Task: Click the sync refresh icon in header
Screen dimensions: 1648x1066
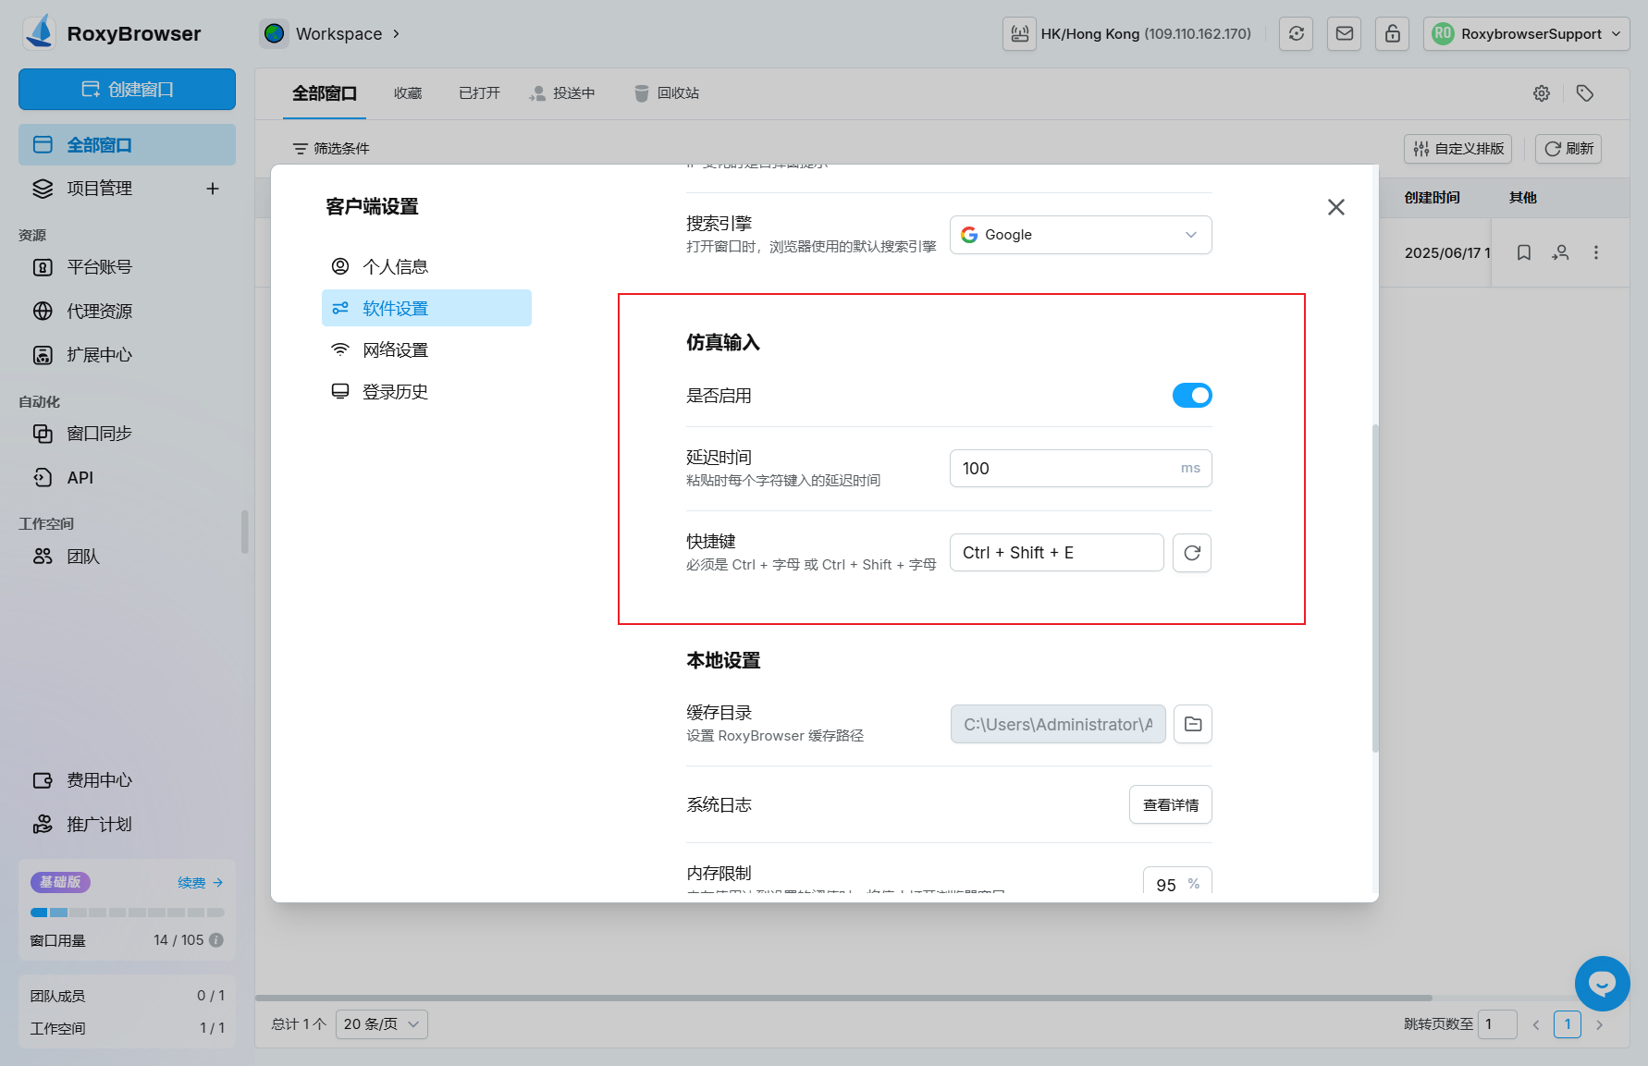Action: (x=1296, y=34)
